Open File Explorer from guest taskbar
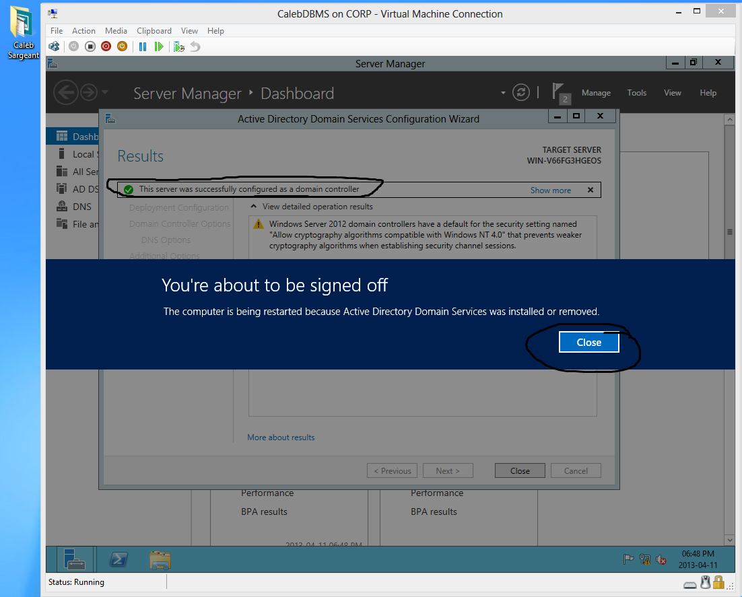The width and height of the screenshot is (742, 597). 160,559
